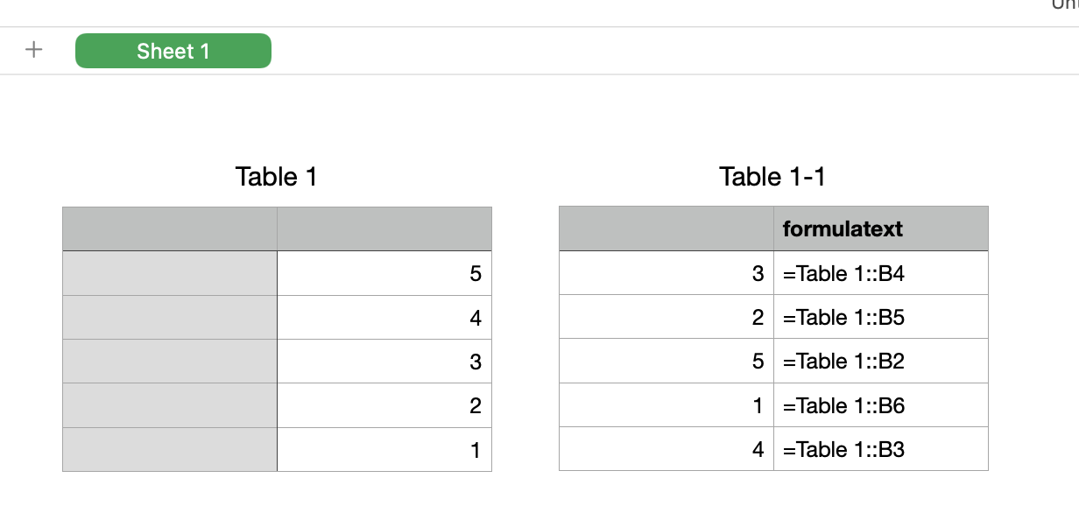Viewport: 1079px width, 520px height.
Task: Click the add sheet plus button
Action: [x=33, y=50]
